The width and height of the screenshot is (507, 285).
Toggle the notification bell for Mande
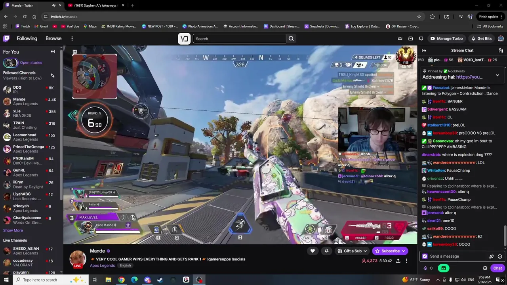[326, 251]
